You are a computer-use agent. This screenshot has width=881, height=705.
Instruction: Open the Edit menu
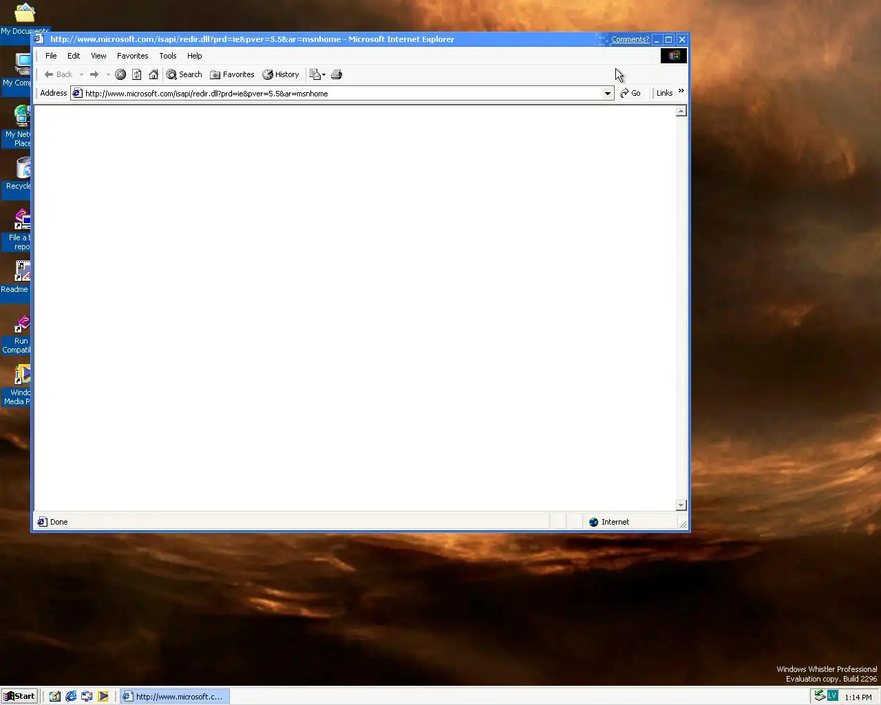pyautogui.click(x=74, y=56)
